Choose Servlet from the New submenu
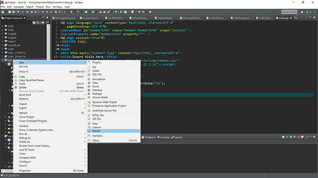Screen dimensions: 318x178 click(114, 131)
